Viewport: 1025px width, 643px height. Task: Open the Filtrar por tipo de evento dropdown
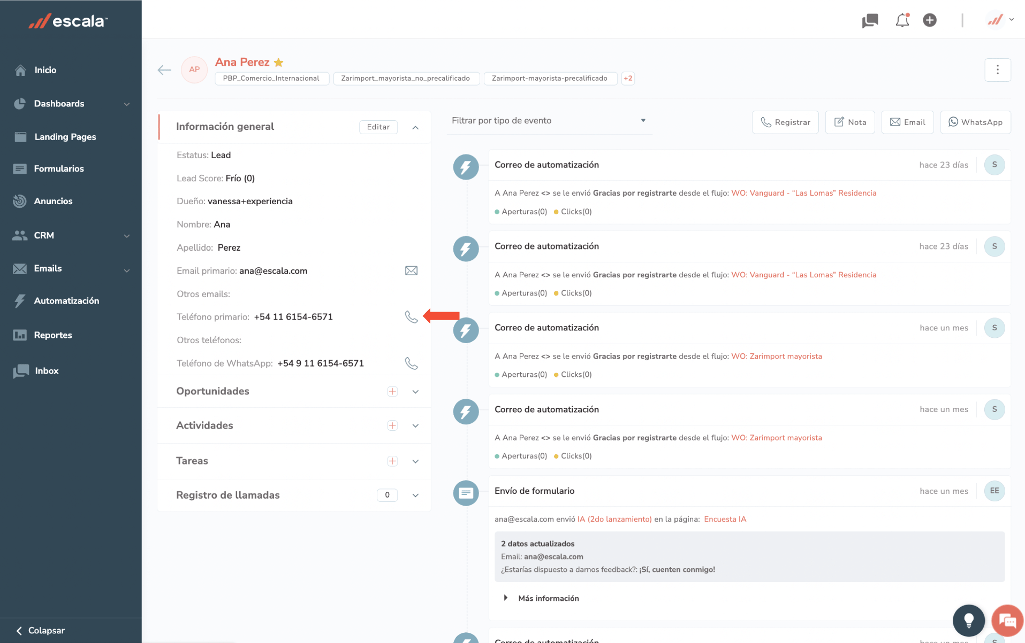point(549,121)
